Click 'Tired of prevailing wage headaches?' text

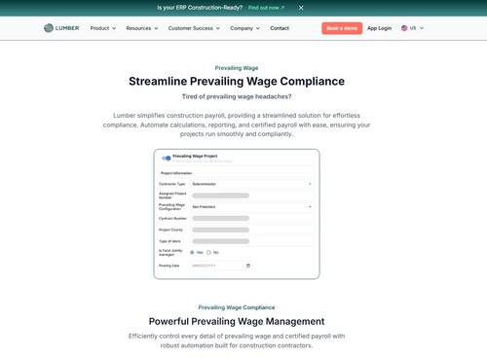(x=237, y=96)
